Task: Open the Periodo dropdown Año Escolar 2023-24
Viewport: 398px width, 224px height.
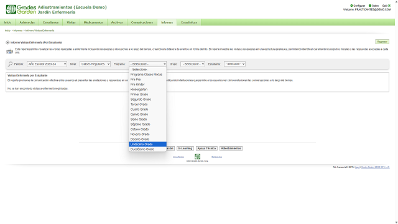Action: pos(47,64)
